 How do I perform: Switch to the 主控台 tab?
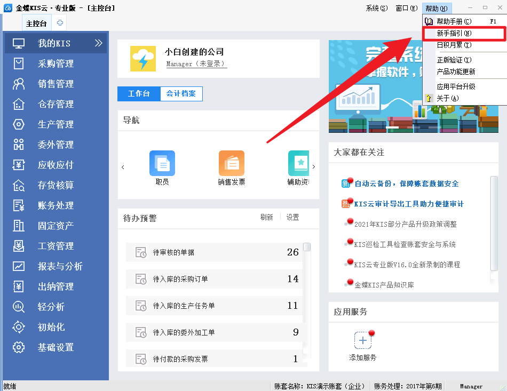coord(36,23)
